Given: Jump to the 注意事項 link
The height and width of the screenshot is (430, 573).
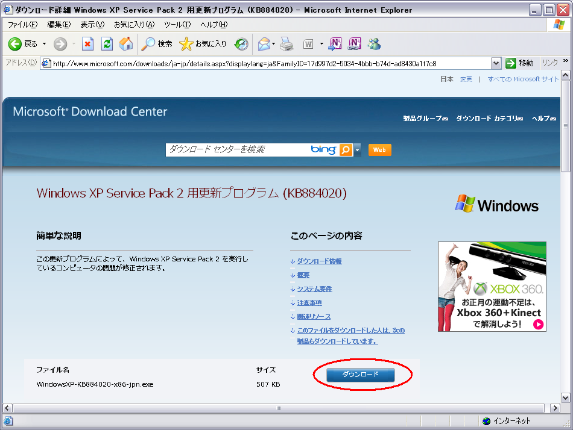Looking at the screenshot, I should [309, 302].
